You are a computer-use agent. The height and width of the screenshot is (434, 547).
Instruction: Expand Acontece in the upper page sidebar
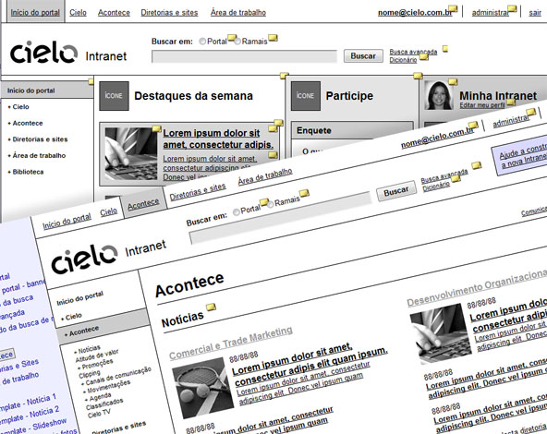pyautogui.click(x=28, y=123)
